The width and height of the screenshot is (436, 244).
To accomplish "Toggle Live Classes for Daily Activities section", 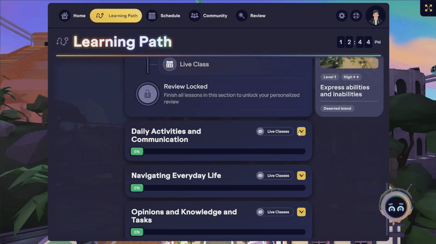I will coord(275,132).
